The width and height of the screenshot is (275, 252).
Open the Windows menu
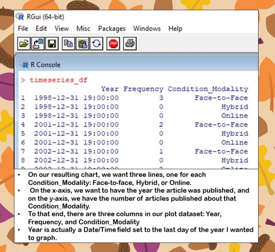(147, 29)
